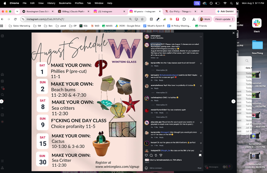This screenshot has height=173, width=267.
Task: Open the Chrome tab search dropdown
Action: point(17,11)
